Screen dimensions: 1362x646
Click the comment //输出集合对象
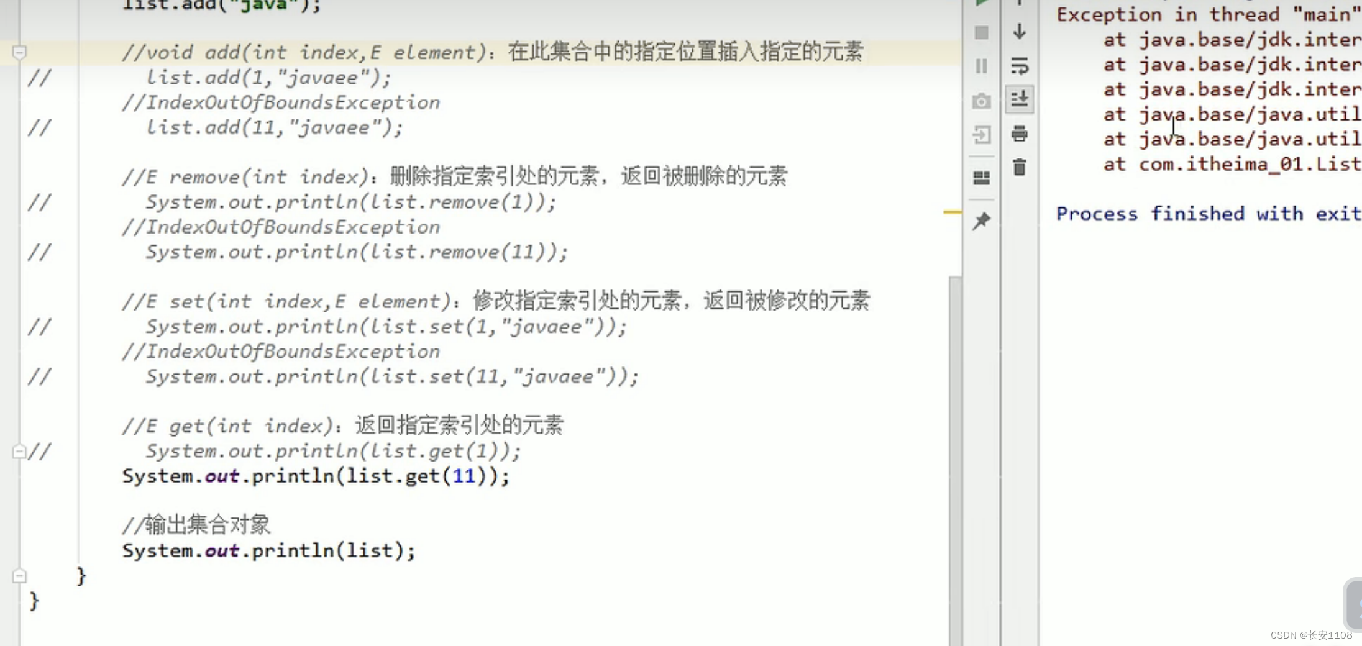[x=196, y=525]
